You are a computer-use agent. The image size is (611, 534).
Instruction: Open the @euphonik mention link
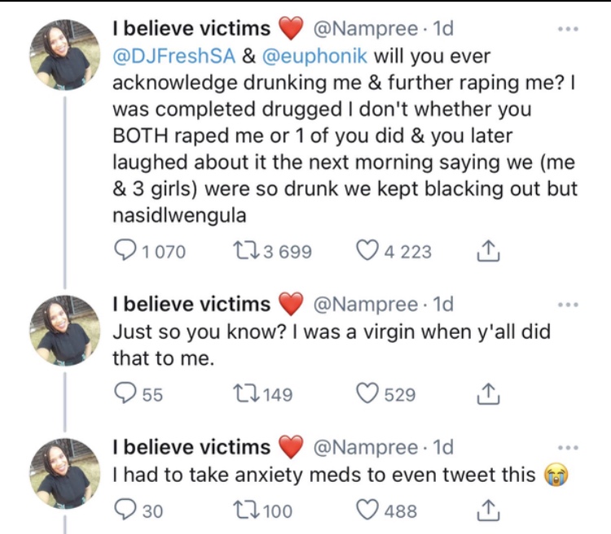click(314, 56)
